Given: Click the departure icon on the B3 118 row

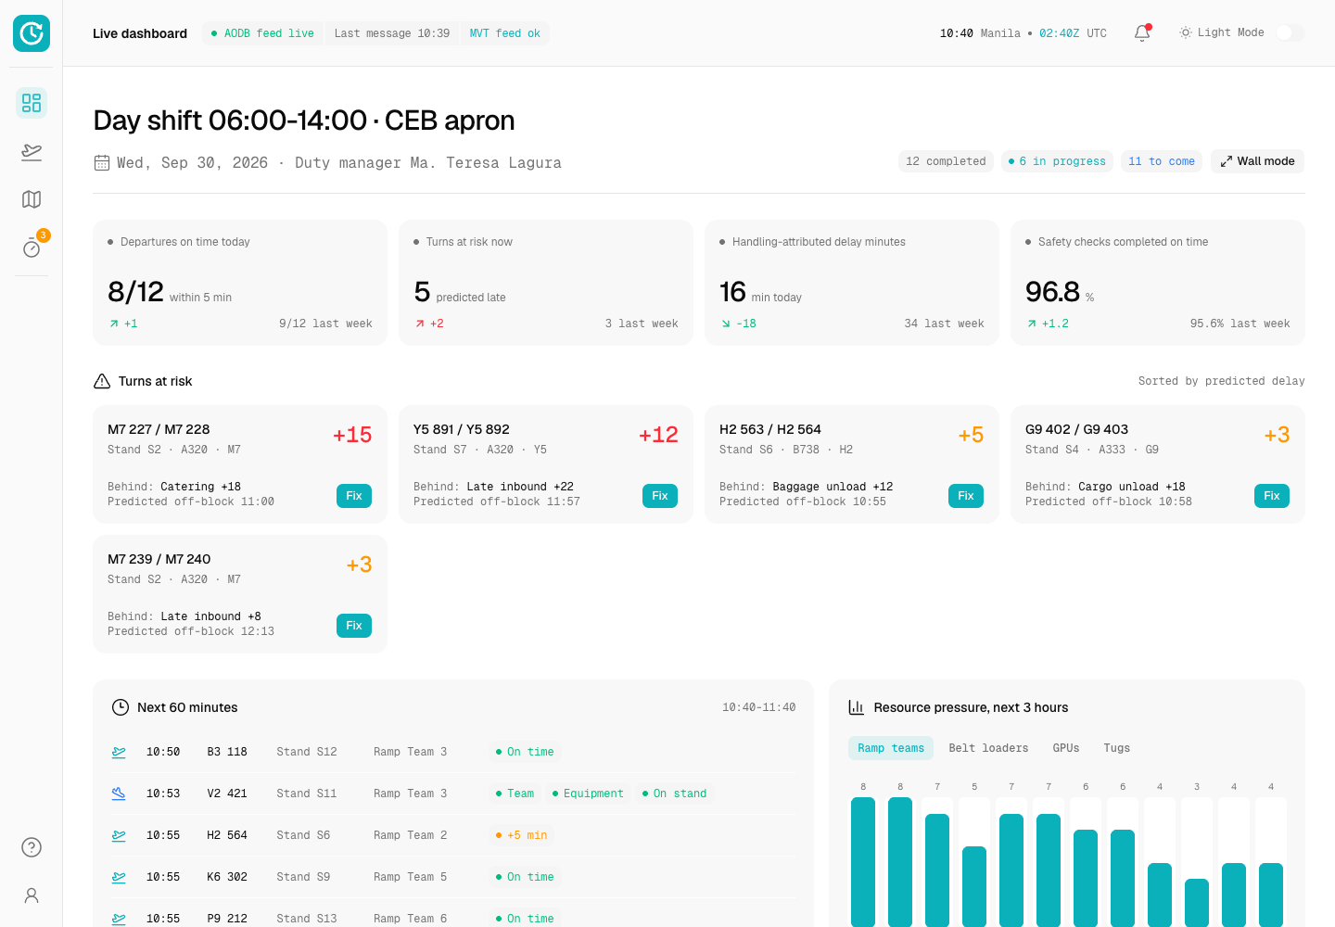Looking at the screenshot, I should (119, 752).
